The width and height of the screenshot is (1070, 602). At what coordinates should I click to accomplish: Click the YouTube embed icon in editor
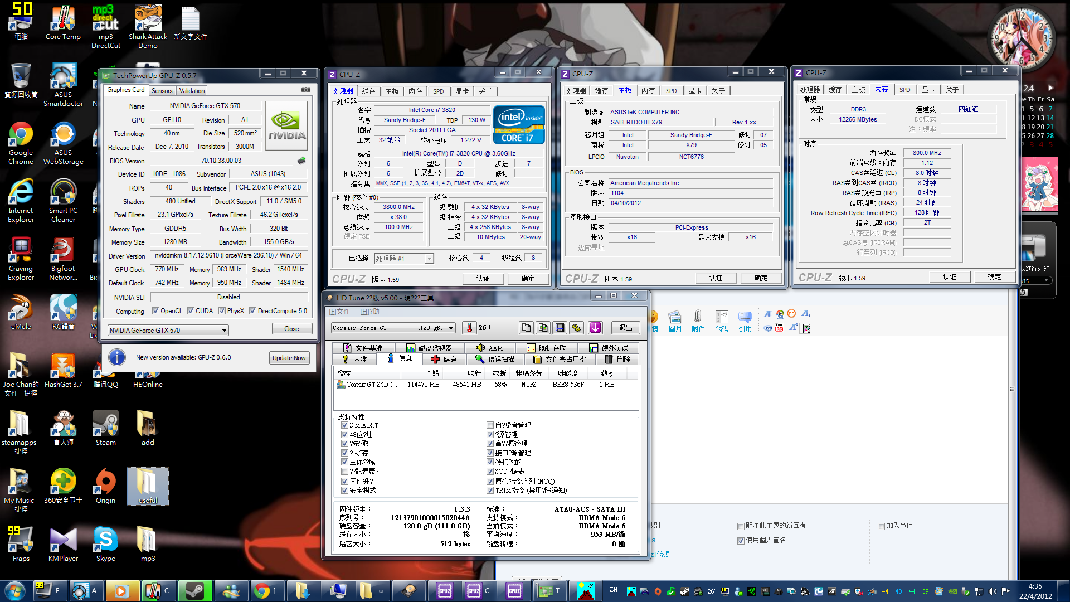(x=779, y=328)
